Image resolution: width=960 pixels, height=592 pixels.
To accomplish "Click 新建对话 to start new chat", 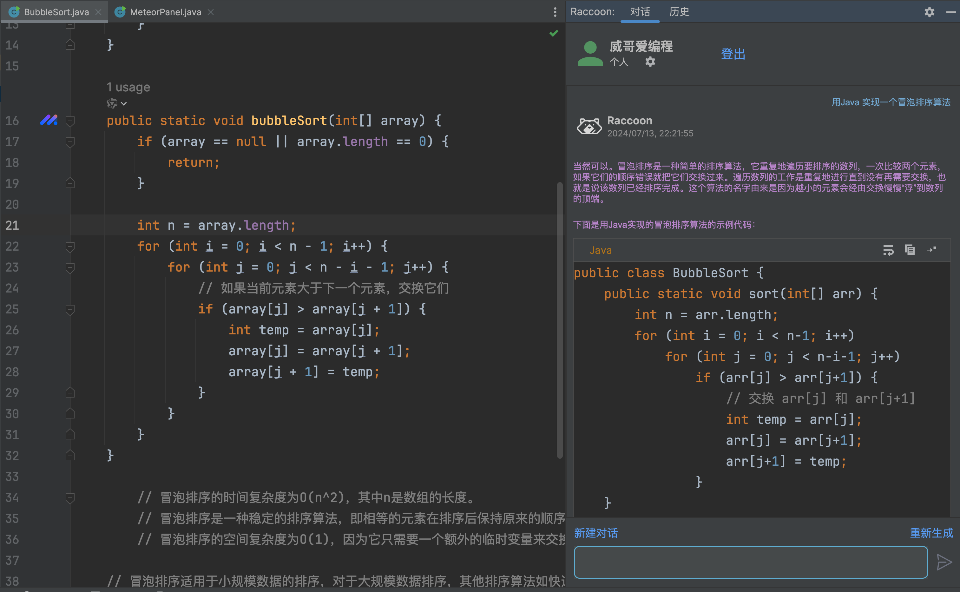I will click(595, 533).
